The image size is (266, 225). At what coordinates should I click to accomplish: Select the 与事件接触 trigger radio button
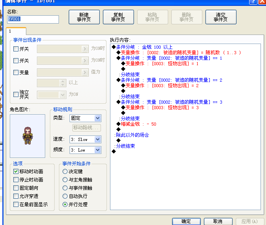coord(65,188)
